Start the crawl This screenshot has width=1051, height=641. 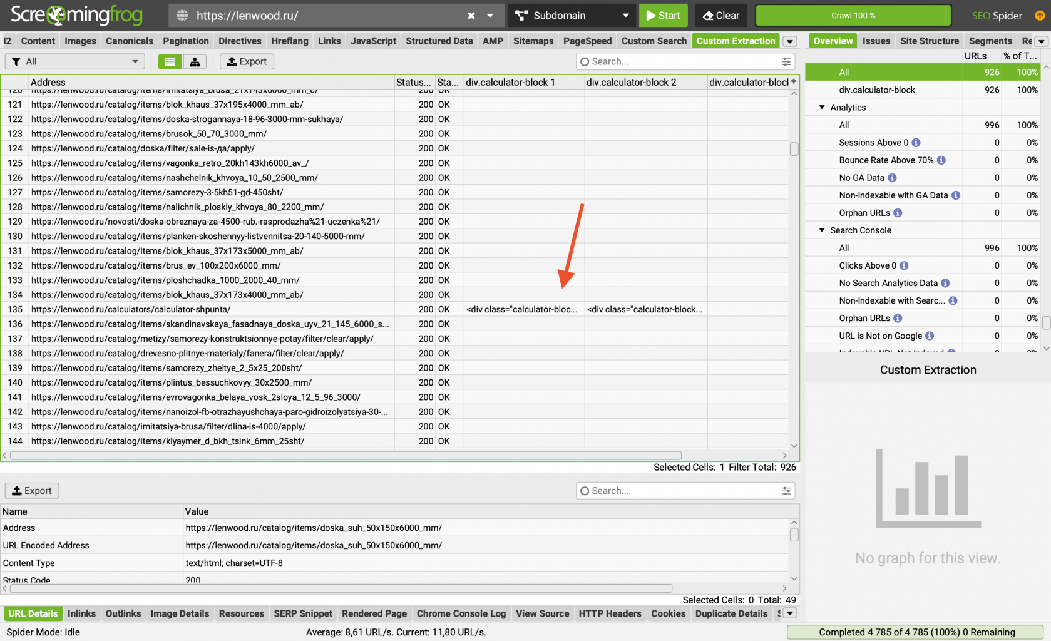point(664,16)
